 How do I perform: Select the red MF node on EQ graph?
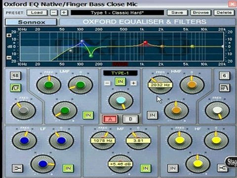point(145,43)
